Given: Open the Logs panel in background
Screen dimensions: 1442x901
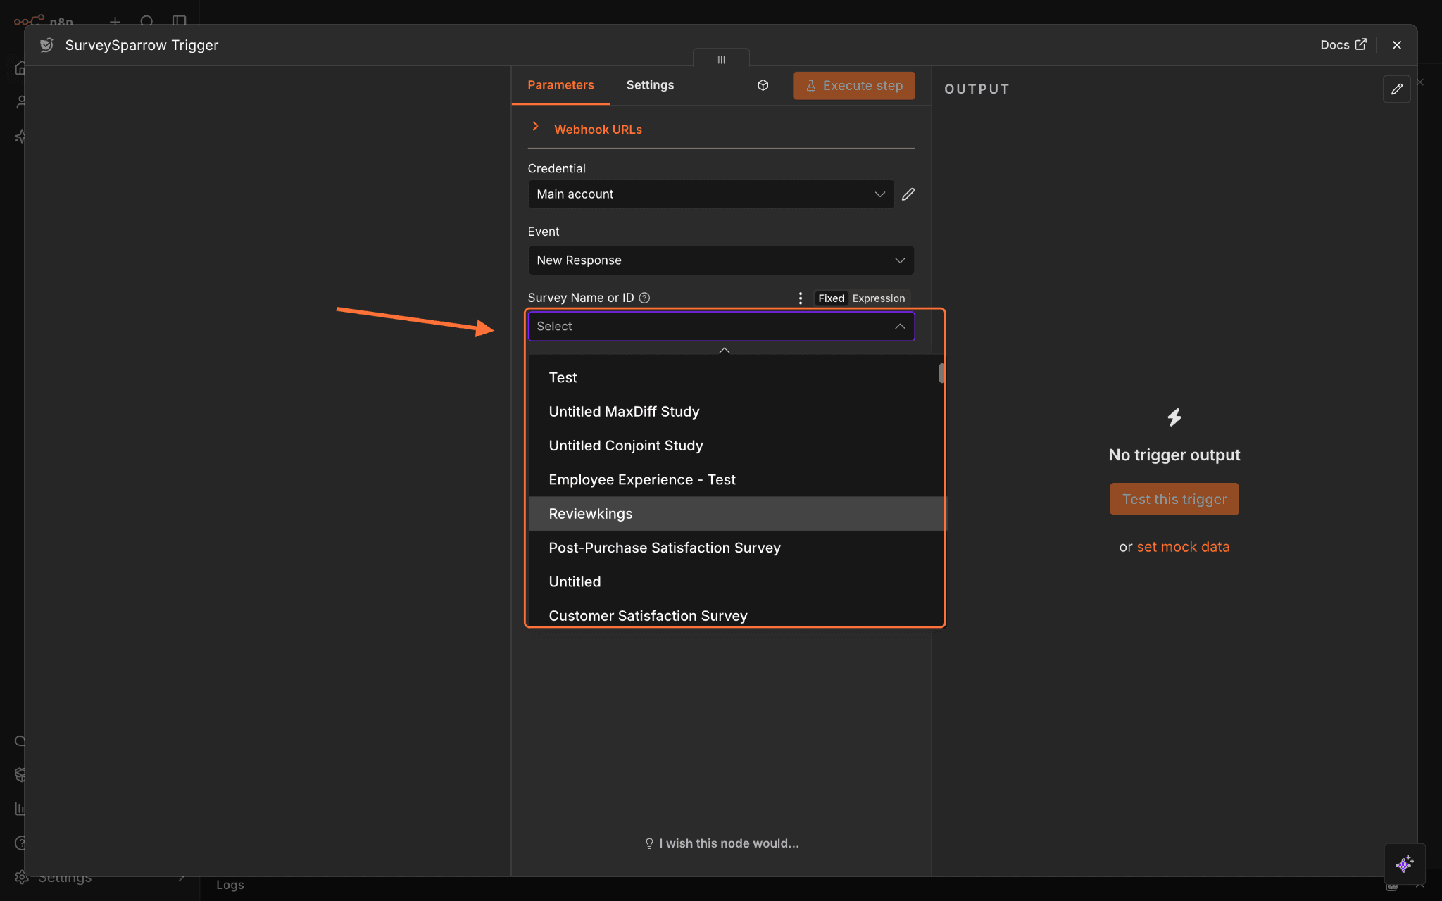Looking at the screenshot, I should [x=230, y=885].
